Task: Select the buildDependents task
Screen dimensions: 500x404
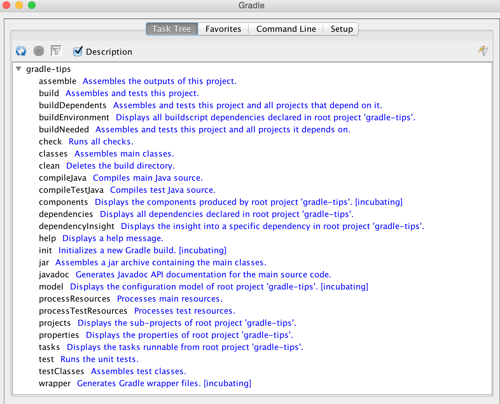Action: (x=210, y=105)
